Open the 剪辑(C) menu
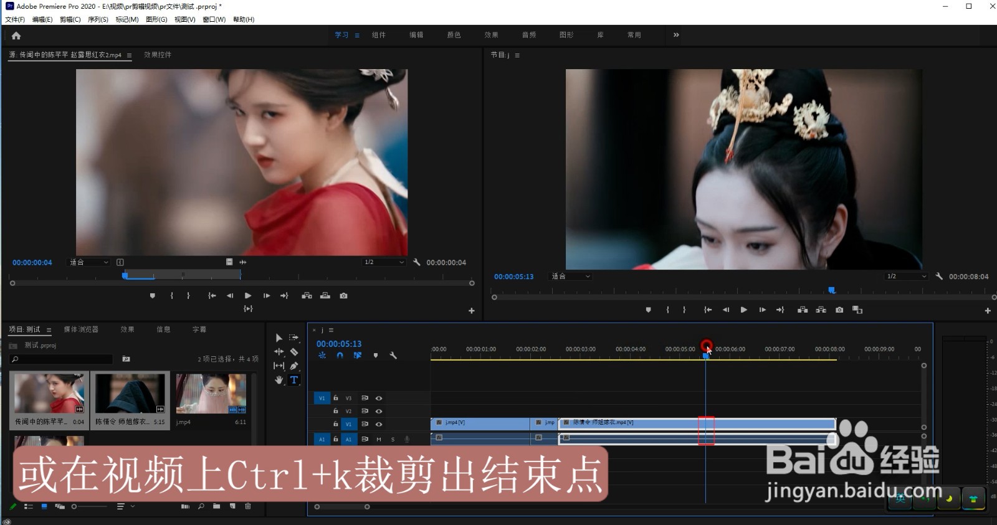The height and width of the screenshot is (525, 997). [70, 19]
